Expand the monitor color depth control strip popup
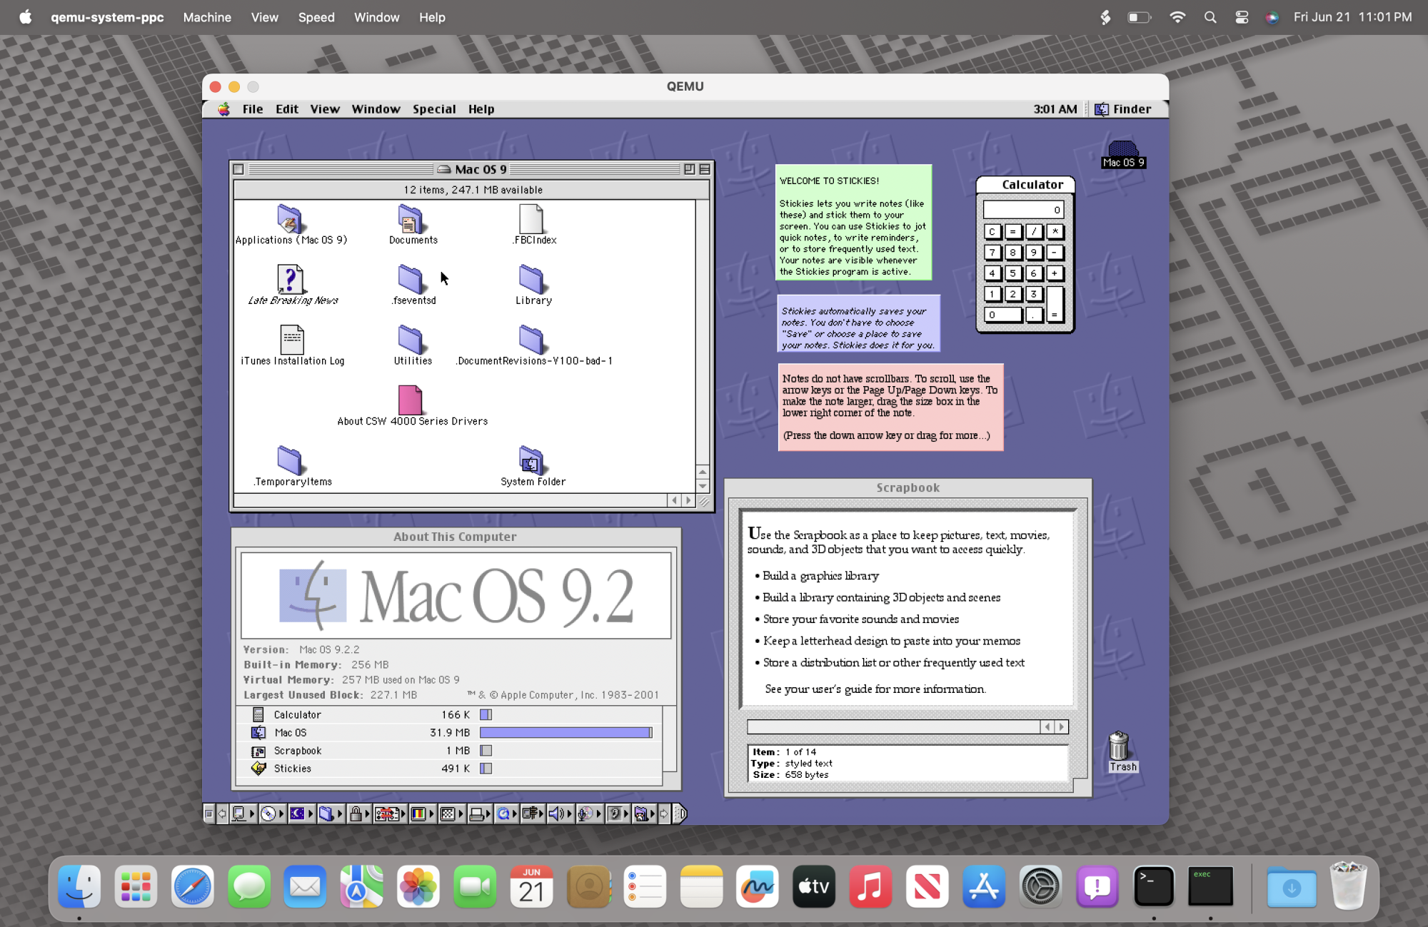The image size is (1428, 927). tap(418, 814)
